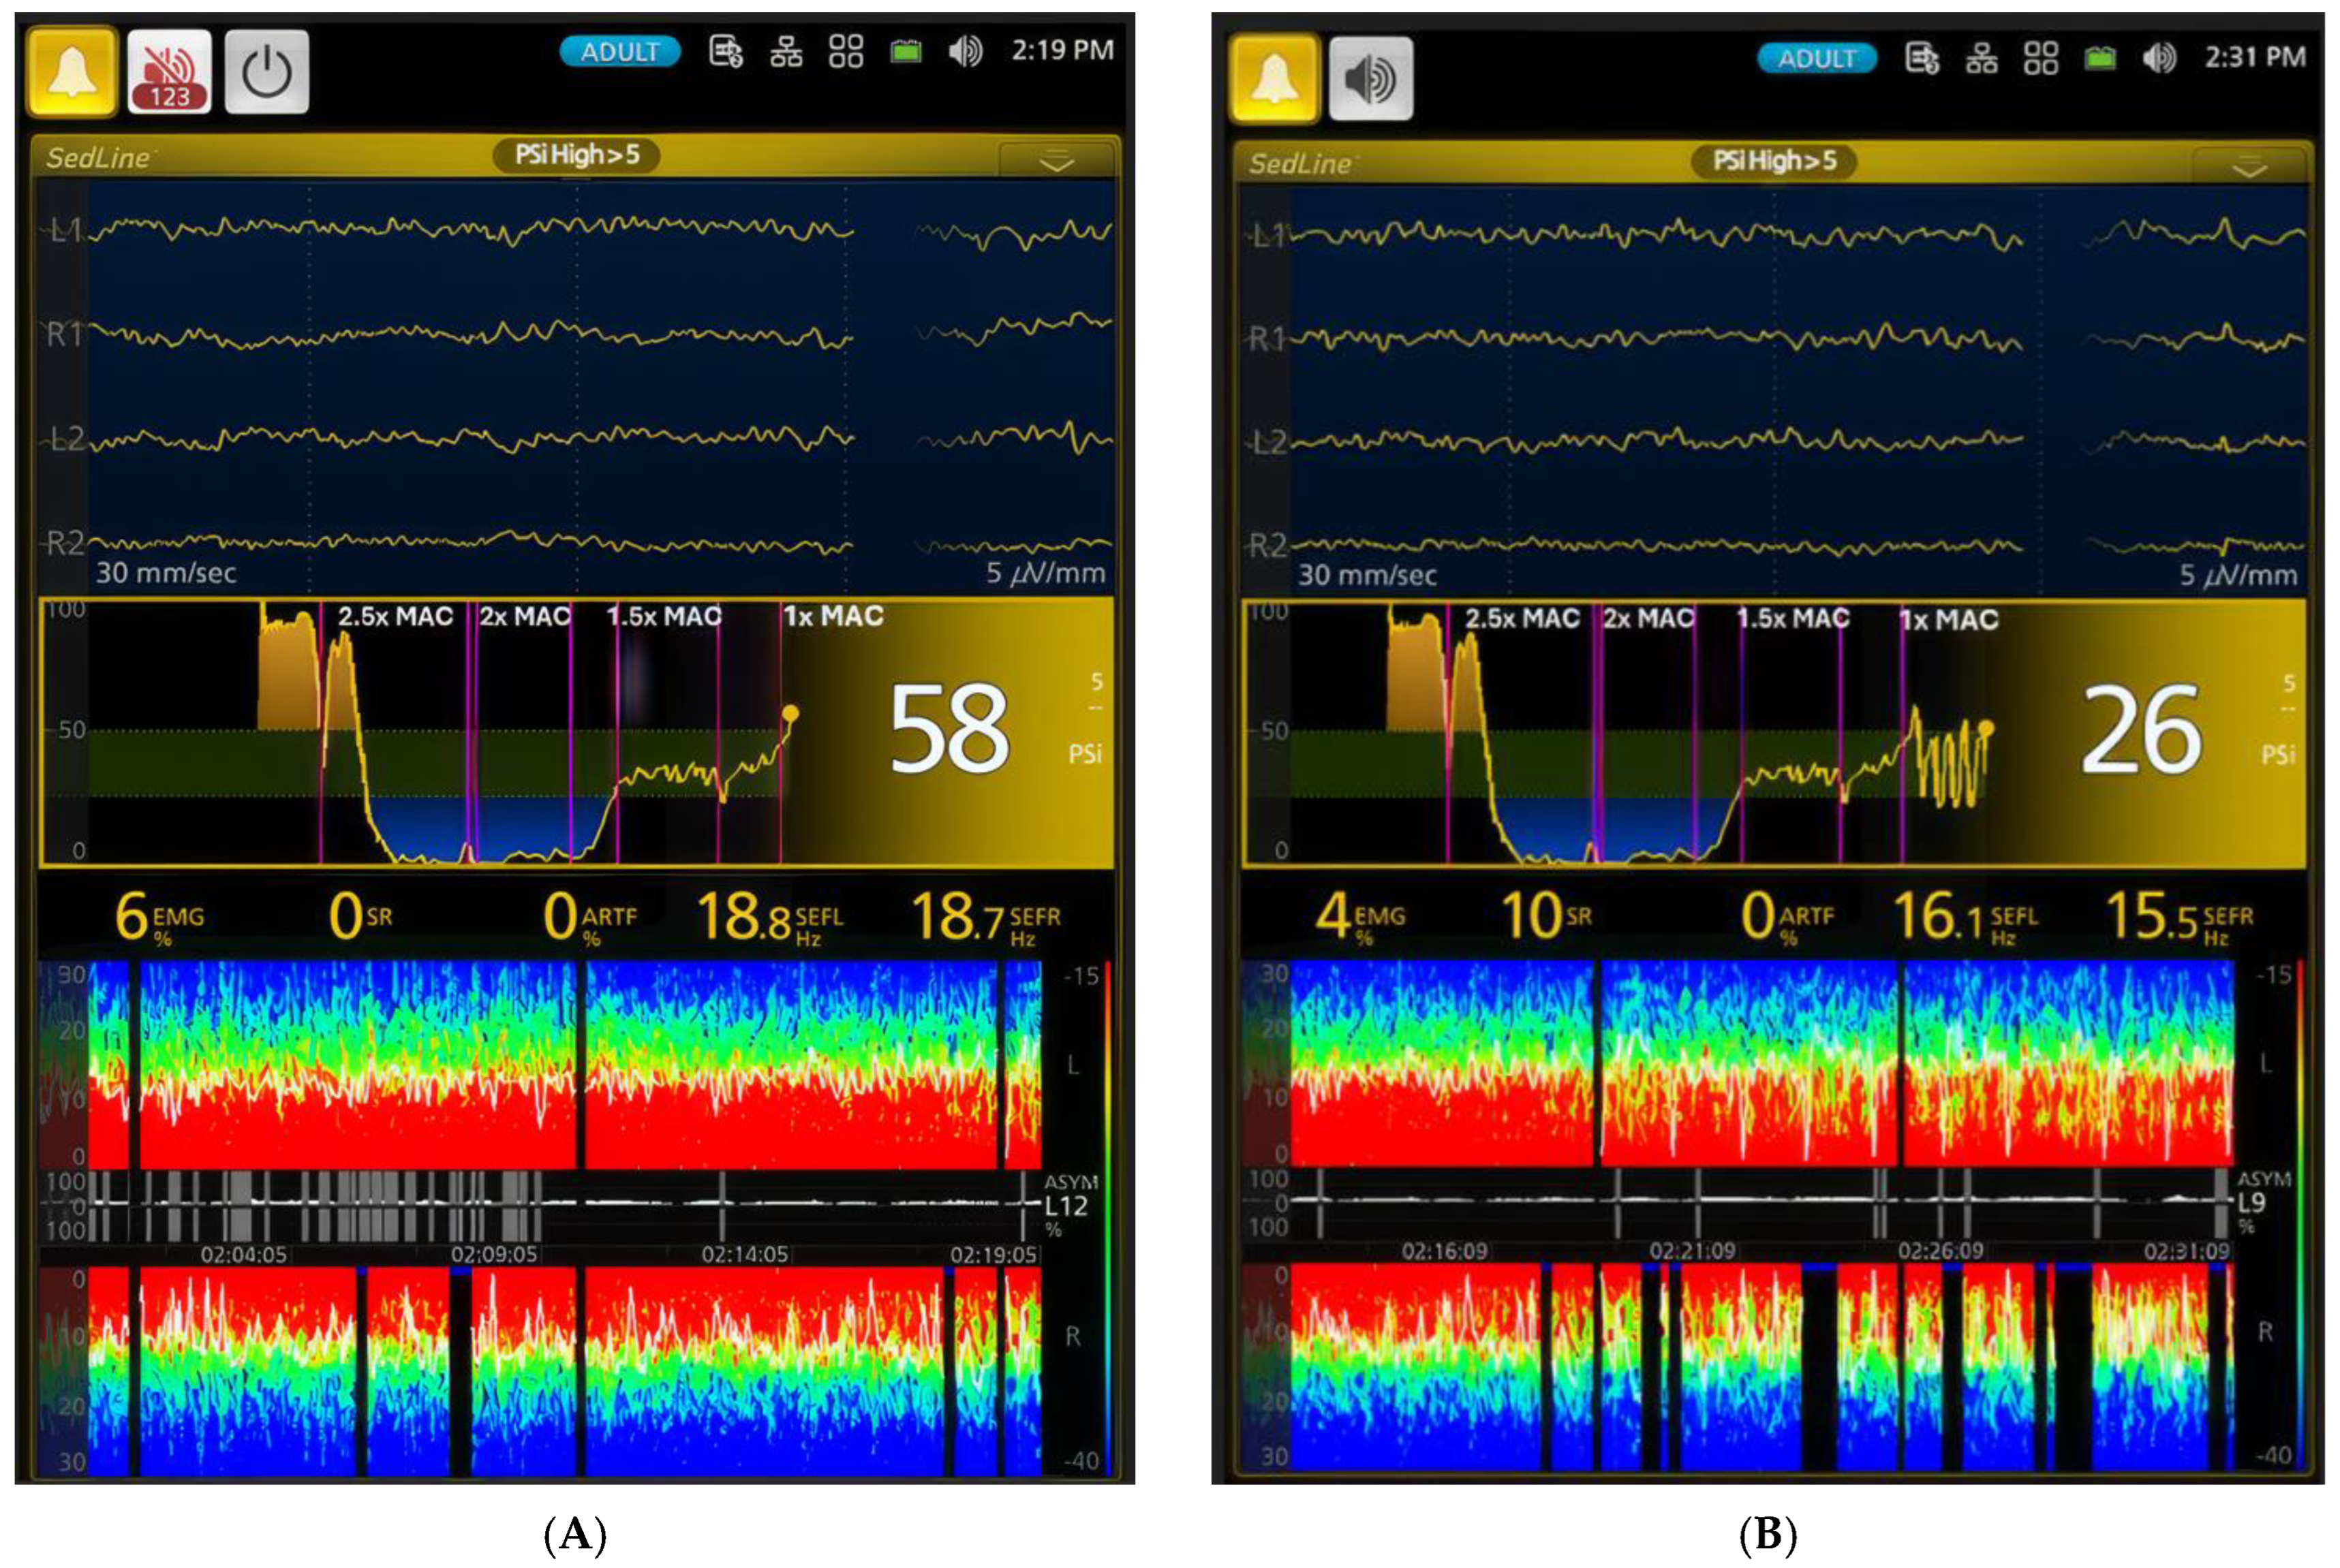The height and width of the screenshot is (1568, 2340).
Task: Open the network icon in panel A status bar
Action: (x=785, y=52)
